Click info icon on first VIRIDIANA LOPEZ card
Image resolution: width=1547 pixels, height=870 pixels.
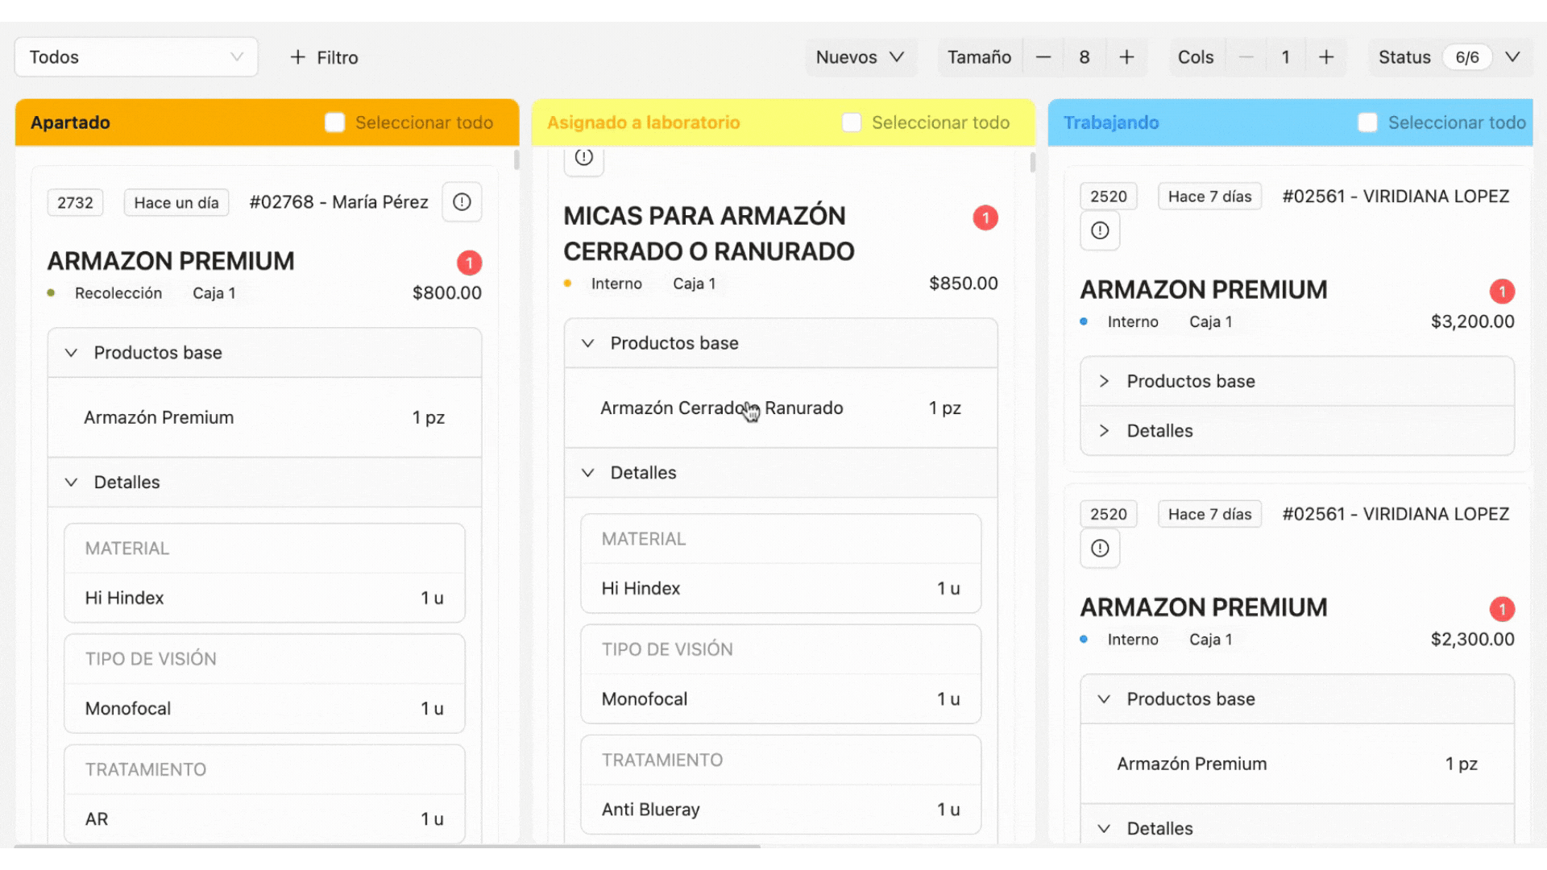click(x=1100, y=231)
